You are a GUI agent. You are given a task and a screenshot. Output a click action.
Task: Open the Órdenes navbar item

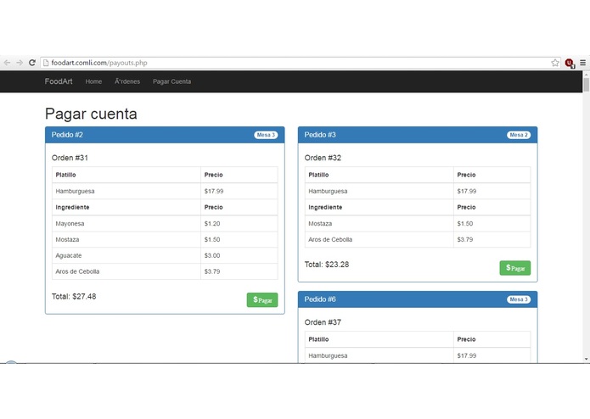coord(127,81)
